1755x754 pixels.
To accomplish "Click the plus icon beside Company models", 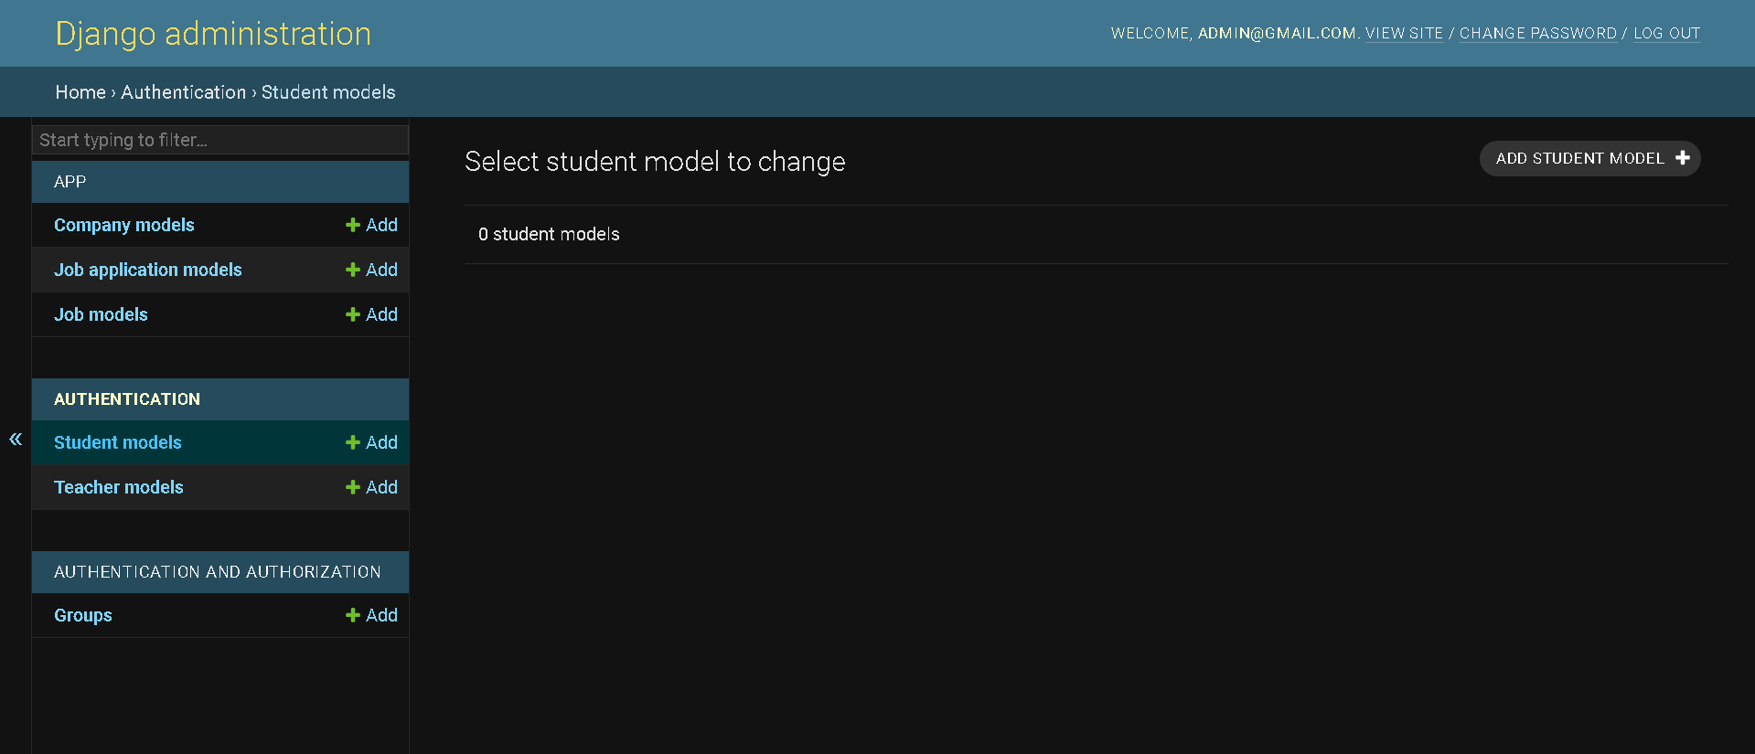I will 352,225.
